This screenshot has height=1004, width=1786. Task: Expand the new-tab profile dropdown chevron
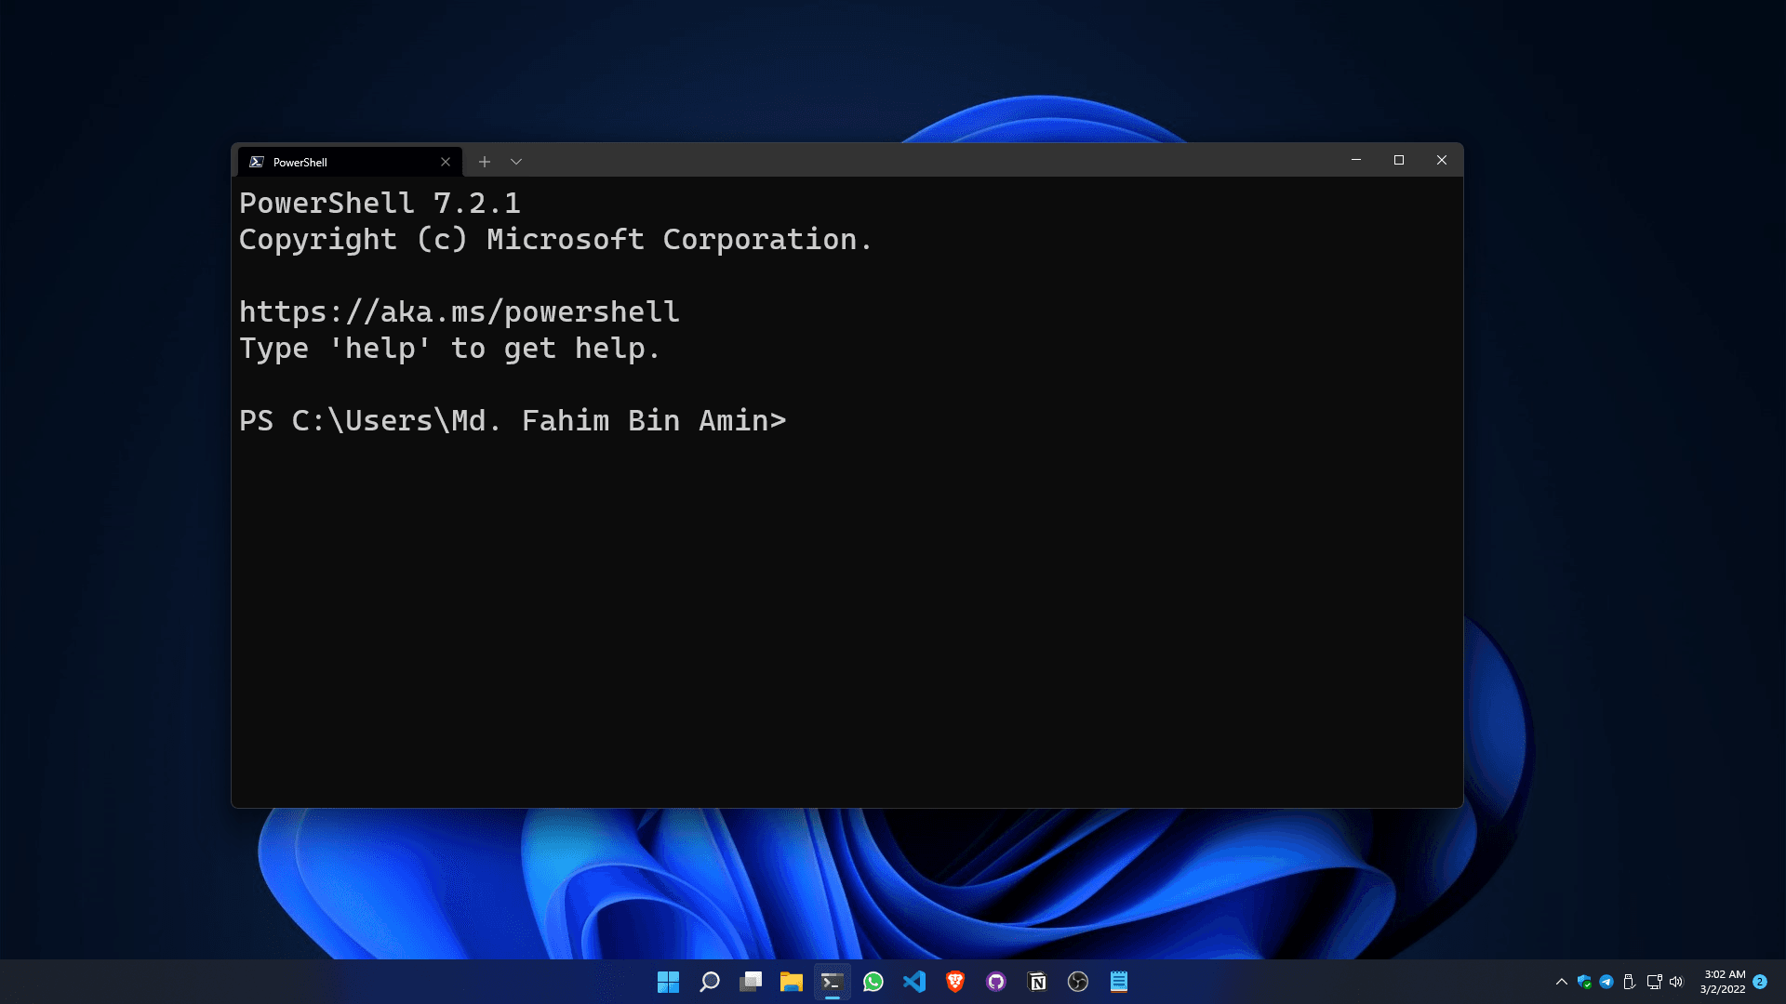click(x=516, y=162)
